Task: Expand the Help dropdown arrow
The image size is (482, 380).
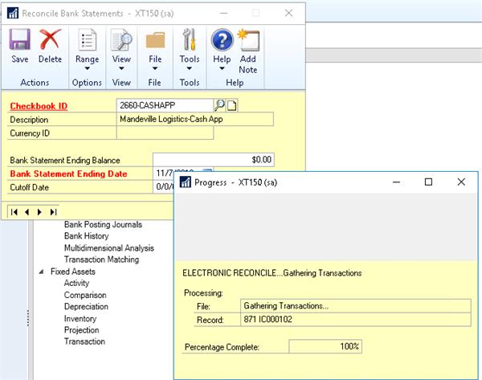Action: point(222,68)
